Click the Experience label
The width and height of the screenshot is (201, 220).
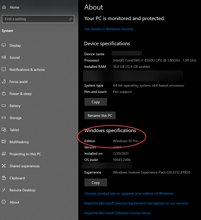[x=93, y=173]
